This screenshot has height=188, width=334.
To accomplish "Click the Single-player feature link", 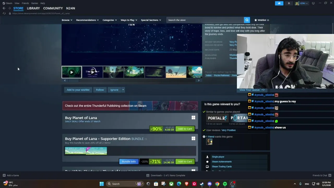I will [x=218, y=157].
